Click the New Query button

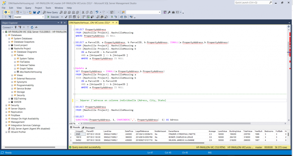point(50,12)
